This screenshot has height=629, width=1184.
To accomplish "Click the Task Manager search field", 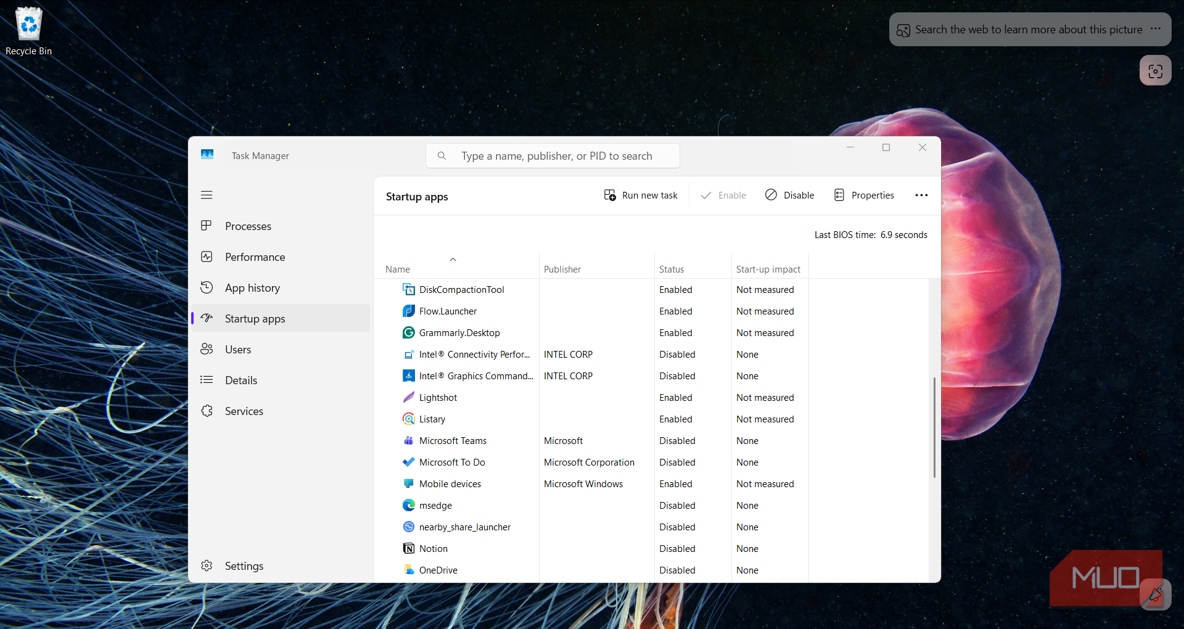I will tap(553, 156).
